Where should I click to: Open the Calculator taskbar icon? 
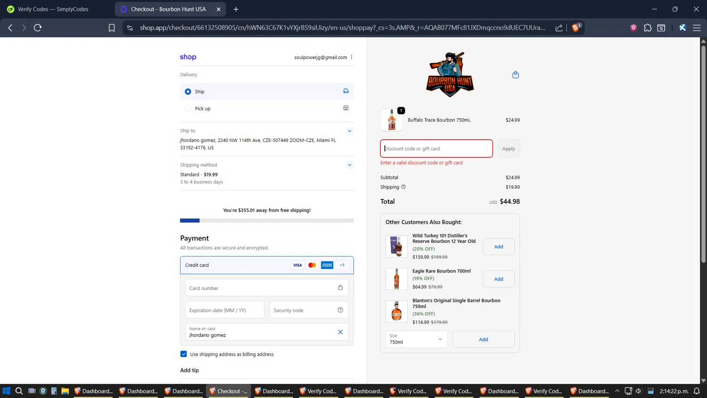54,391
